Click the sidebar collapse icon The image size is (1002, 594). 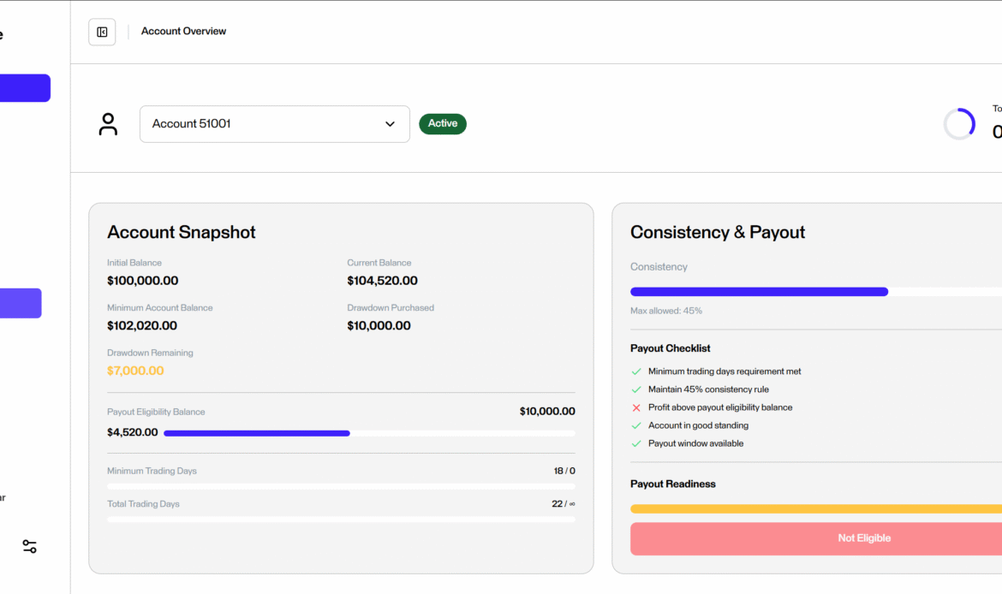pyautogui.click(x=102, y=33)
